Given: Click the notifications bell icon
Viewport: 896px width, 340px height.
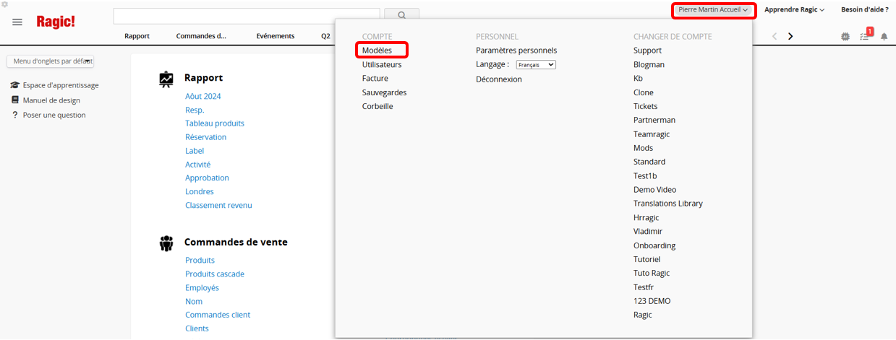Looking at the screenshot, I should coord(884,36).
